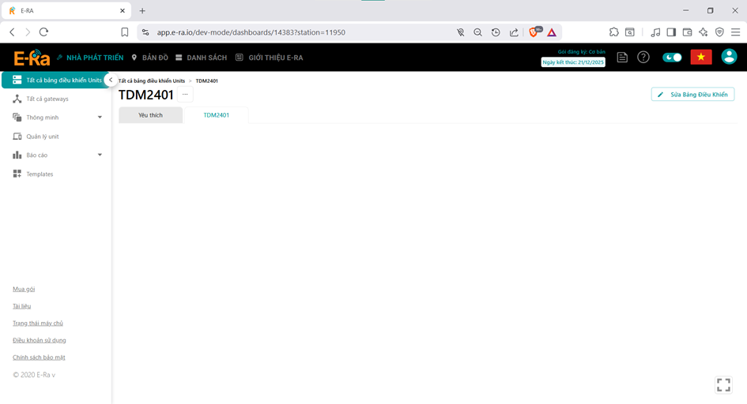
Task: Open the document notes icon in header
Action: coord(622,58)
